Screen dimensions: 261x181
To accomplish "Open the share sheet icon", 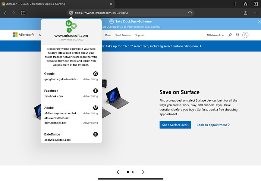I will coord(245,13).
